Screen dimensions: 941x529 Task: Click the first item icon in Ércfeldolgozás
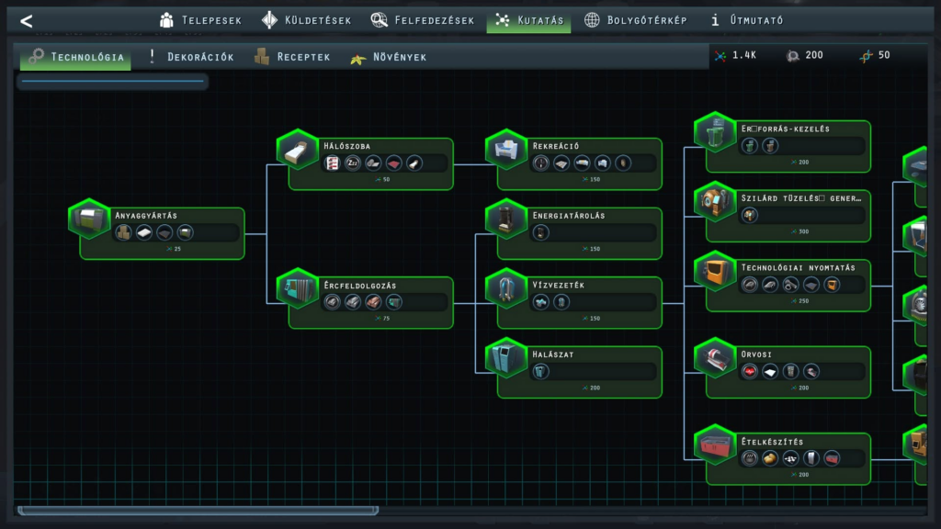332,302
